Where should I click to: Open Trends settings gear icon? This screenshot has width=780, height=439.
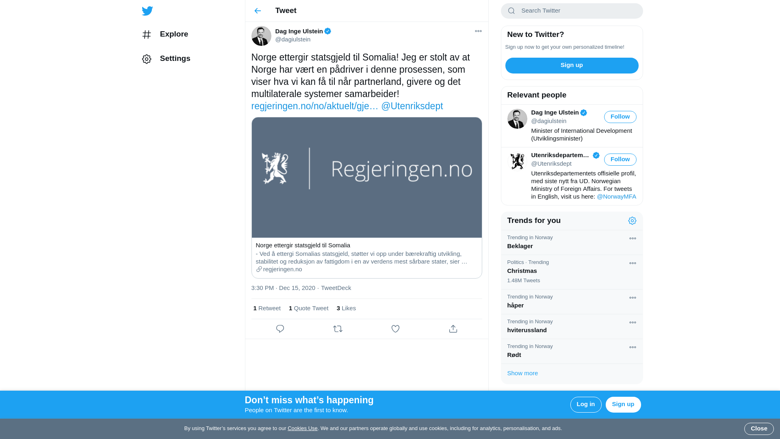[632, 221]
